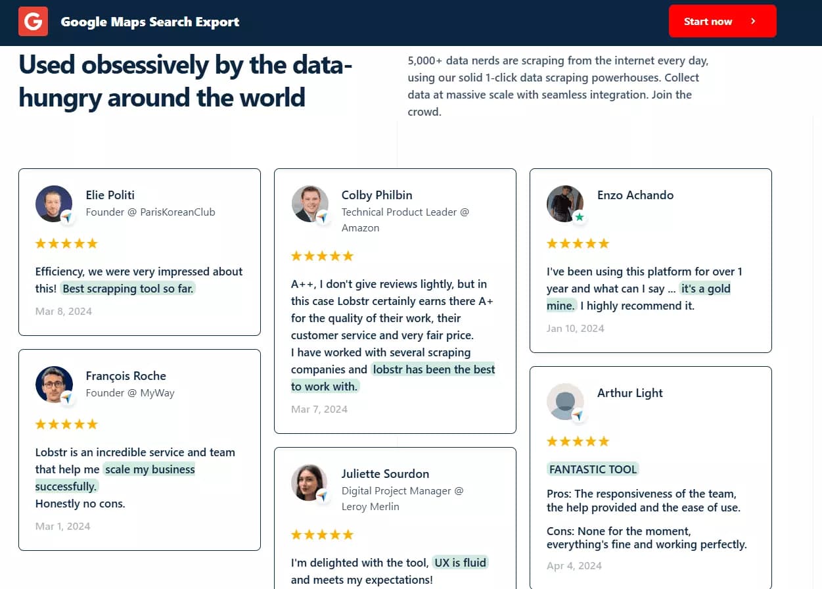Click the five-star rating in Colby Philbin's review
Screen dimensions: 822x589
tap(322, 256)
